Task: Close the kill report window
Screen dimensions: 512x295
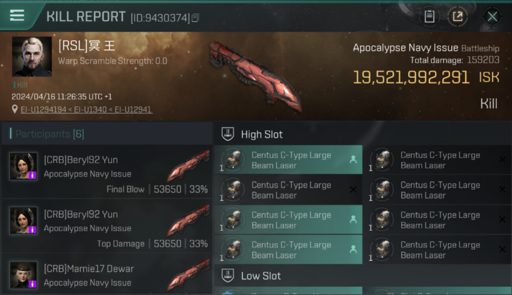Action: coord(492,17)
